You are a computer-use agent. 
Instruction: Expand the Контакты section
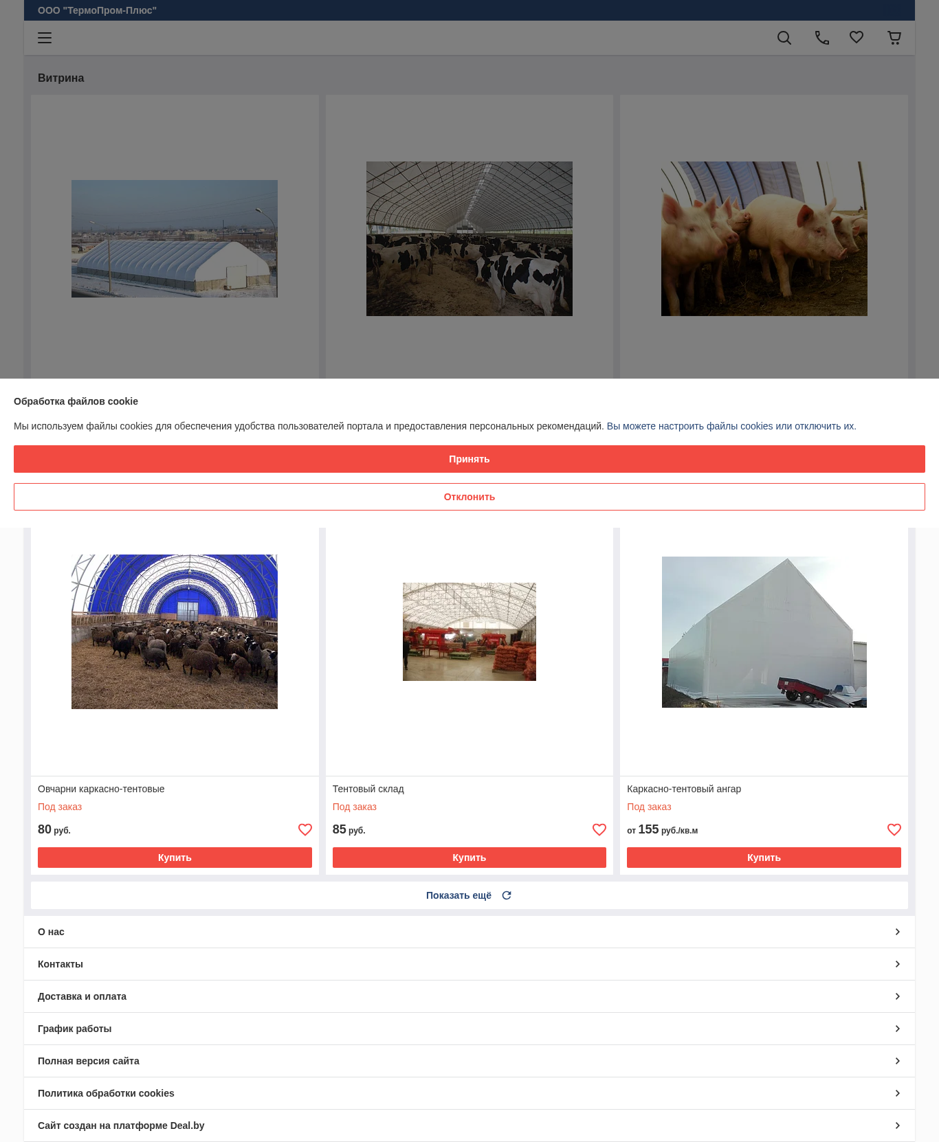click(x=469, y=964)
